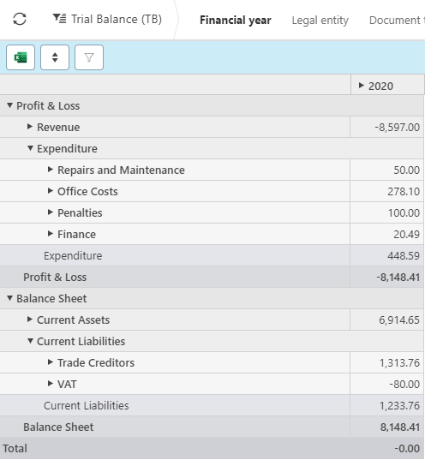425x460 pixels.
Task: Collapse the Current Liabilities group
Action: click(30, 341)
